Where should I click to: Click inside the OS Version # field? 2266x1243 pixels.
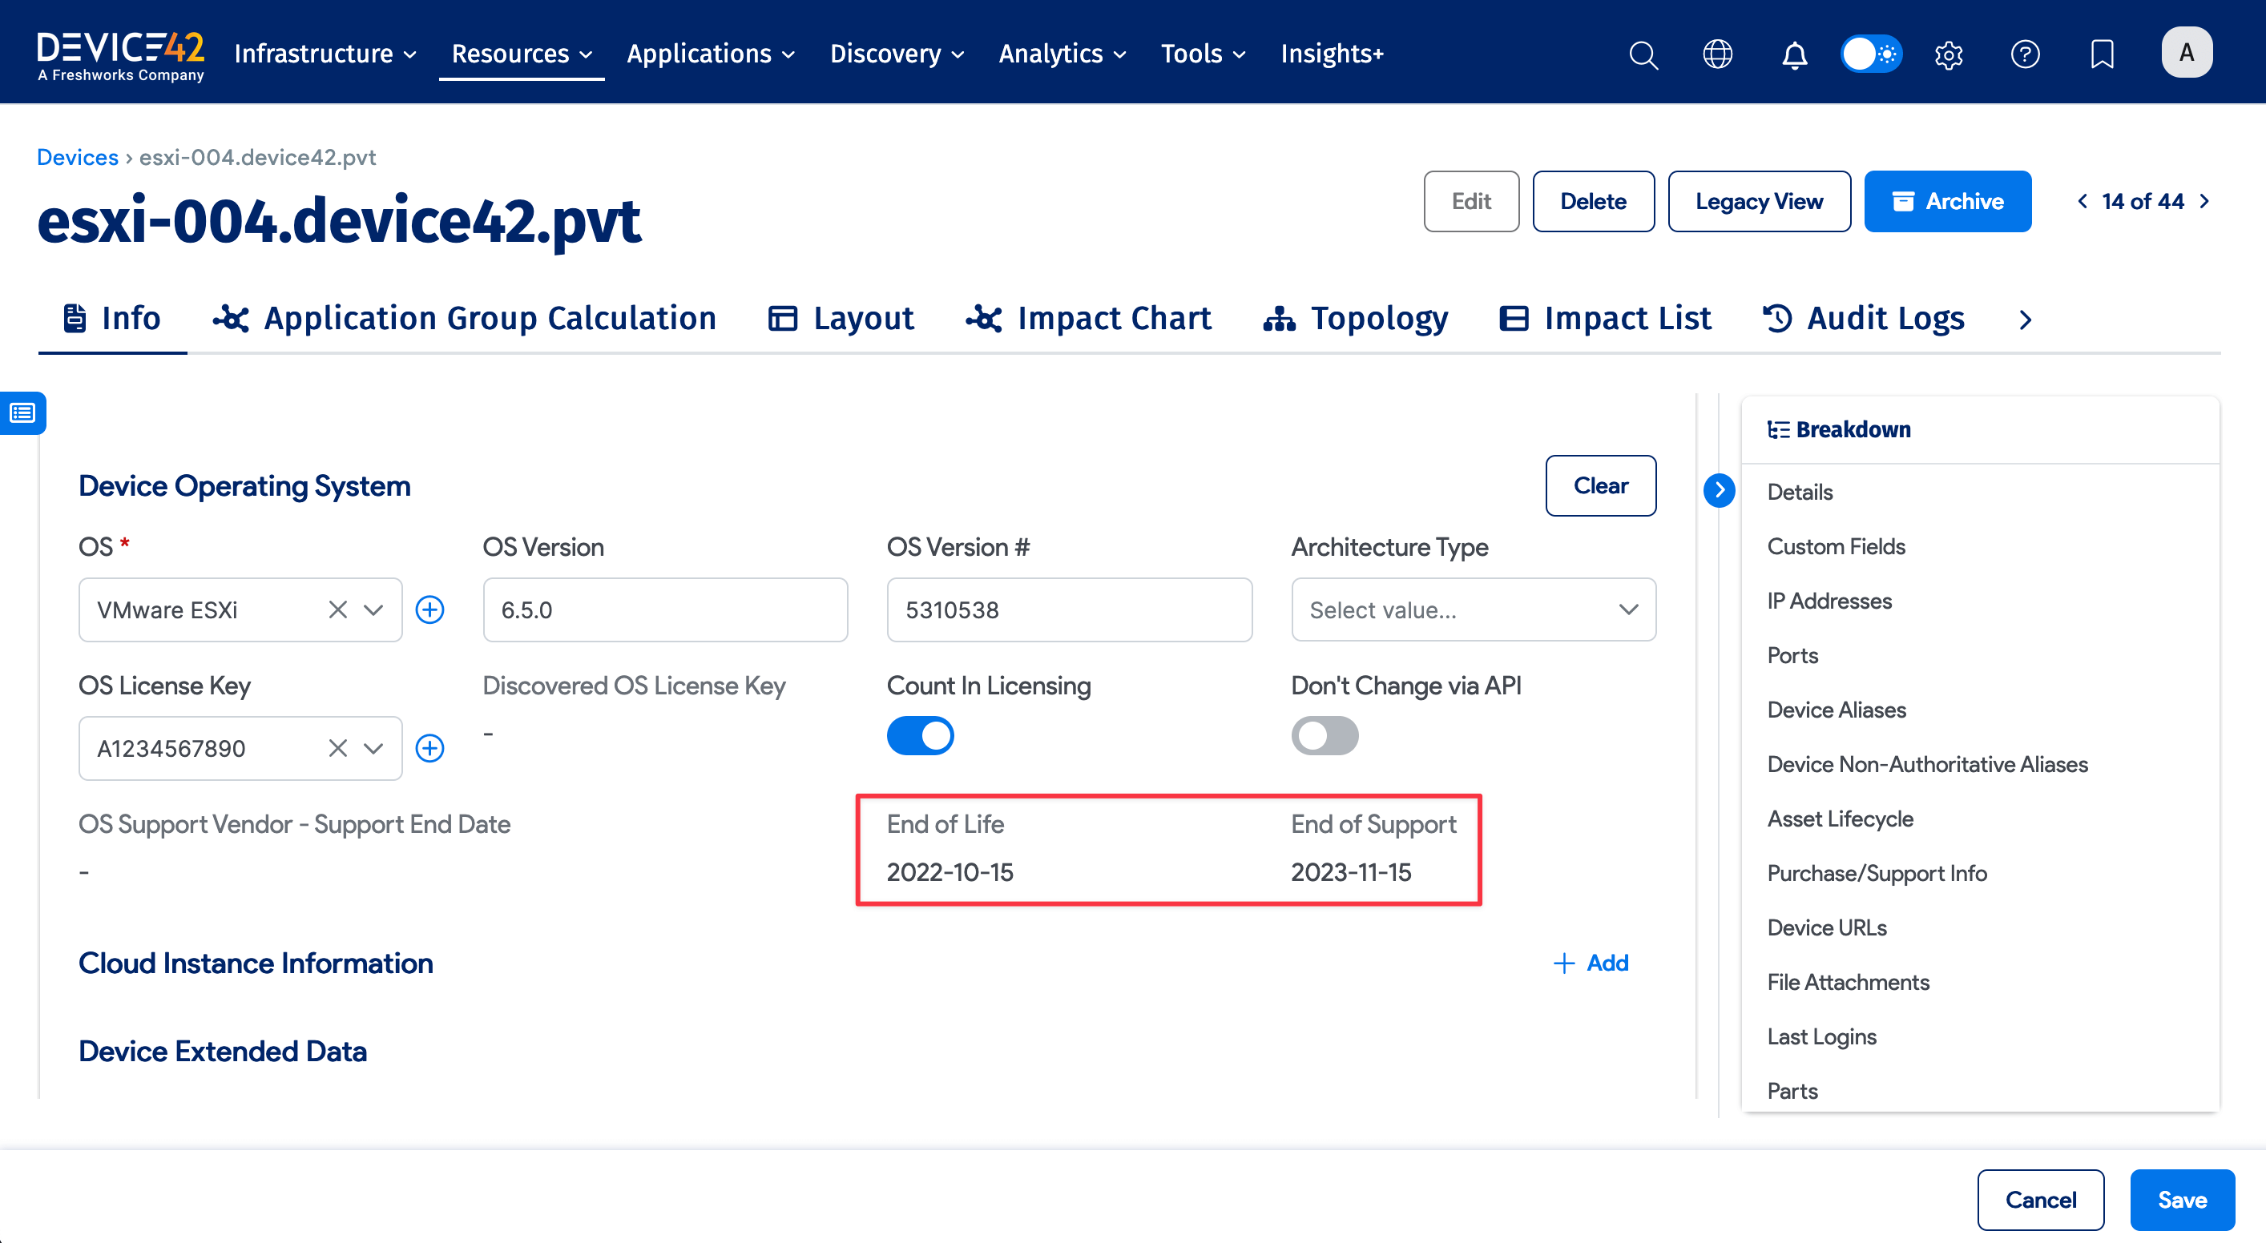coord(1069,609)
